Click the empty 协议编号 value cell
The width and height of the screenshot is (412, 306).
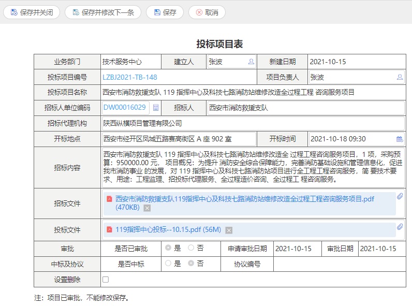[340, 264]
